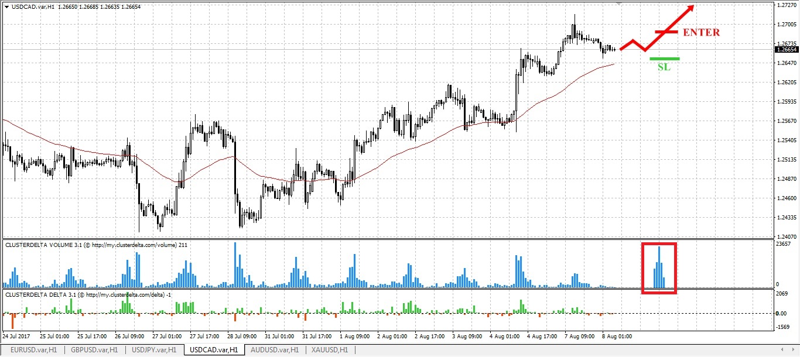Click the 25 Jul 17:00 time label

click(x=92, y=337)
